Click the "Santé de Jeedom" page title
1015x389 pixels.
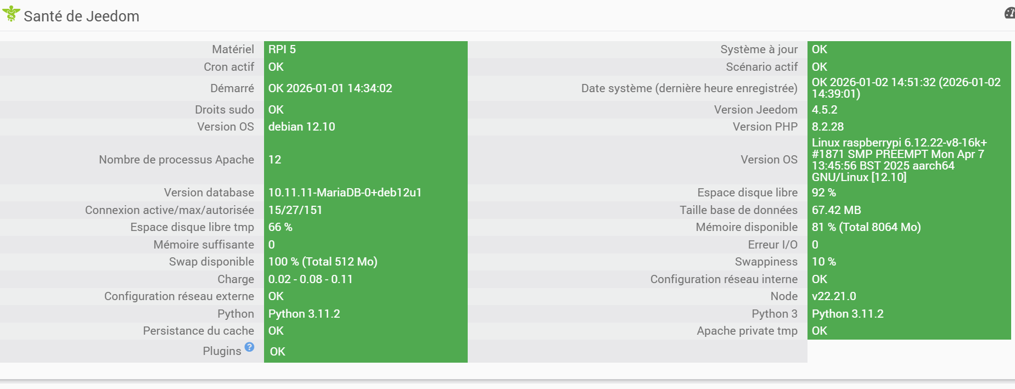pyautogui.click(x=81, y=16)
